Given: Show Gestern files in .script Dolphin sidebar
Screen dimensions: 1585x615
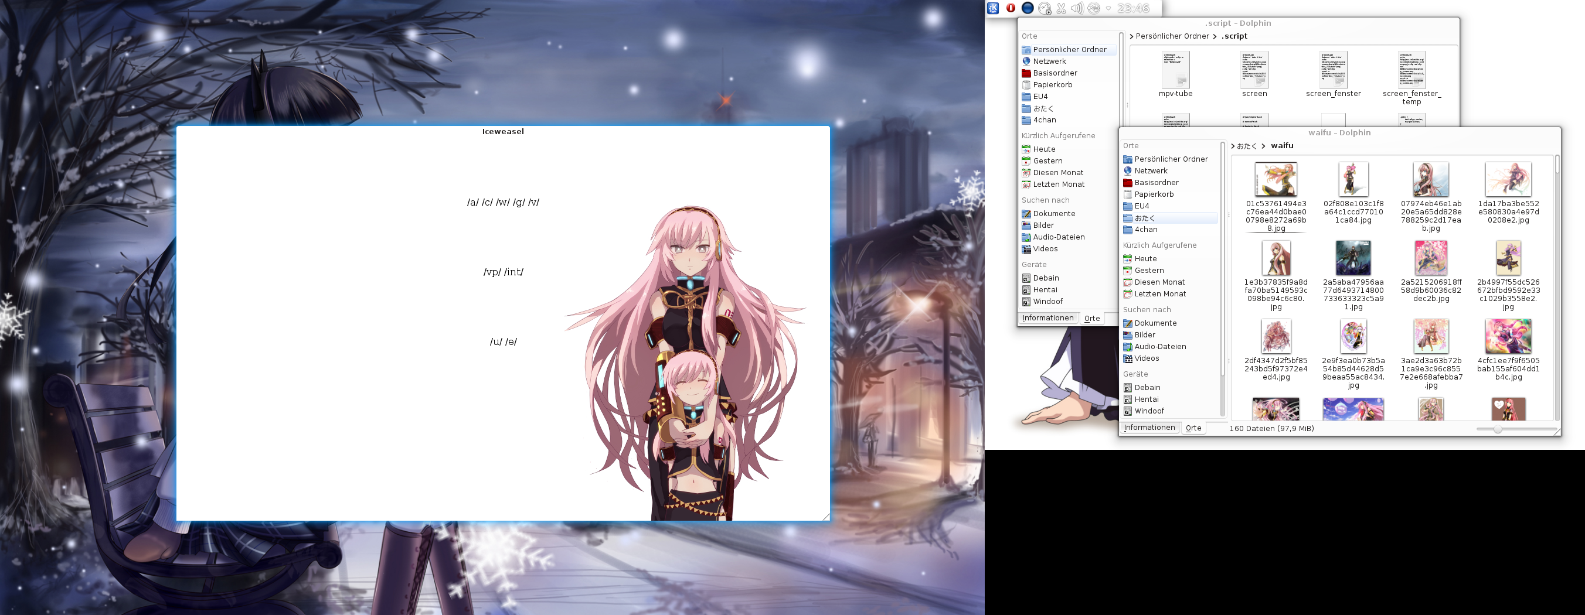Looking at the screenshot, I should pyautogui.click(x=1068, y=161).
